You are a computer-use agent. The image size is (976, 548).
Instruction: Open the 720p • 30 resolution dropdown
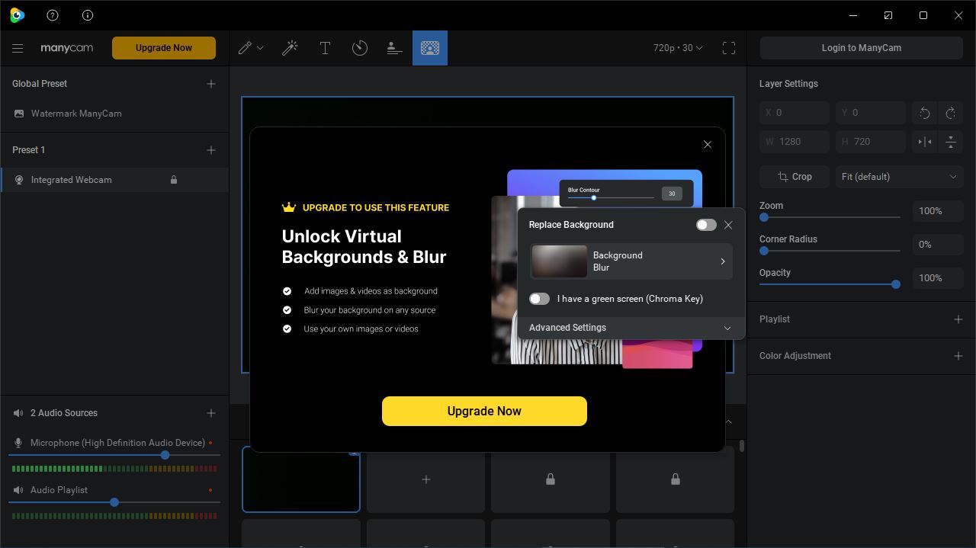[x=678, y=48]
